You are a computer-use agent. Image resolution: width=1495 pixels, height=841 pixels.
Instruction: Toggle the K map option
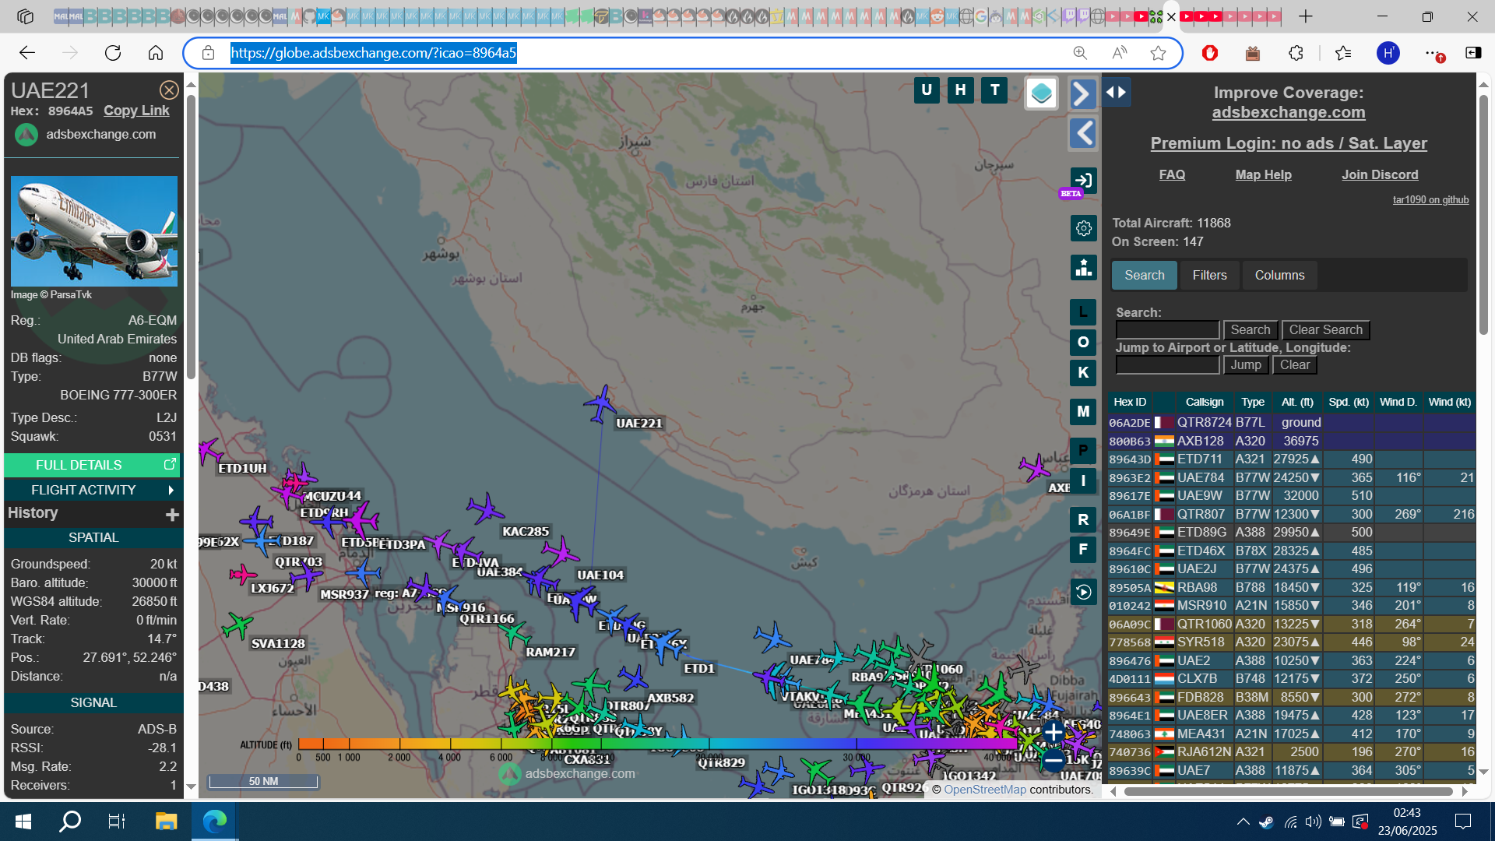[1083, 373]
